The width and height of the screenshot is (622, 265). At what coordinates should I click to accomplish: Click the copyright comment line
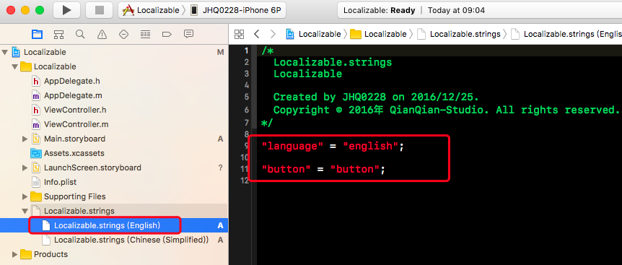pyautogui.click(x=446, y=110)
